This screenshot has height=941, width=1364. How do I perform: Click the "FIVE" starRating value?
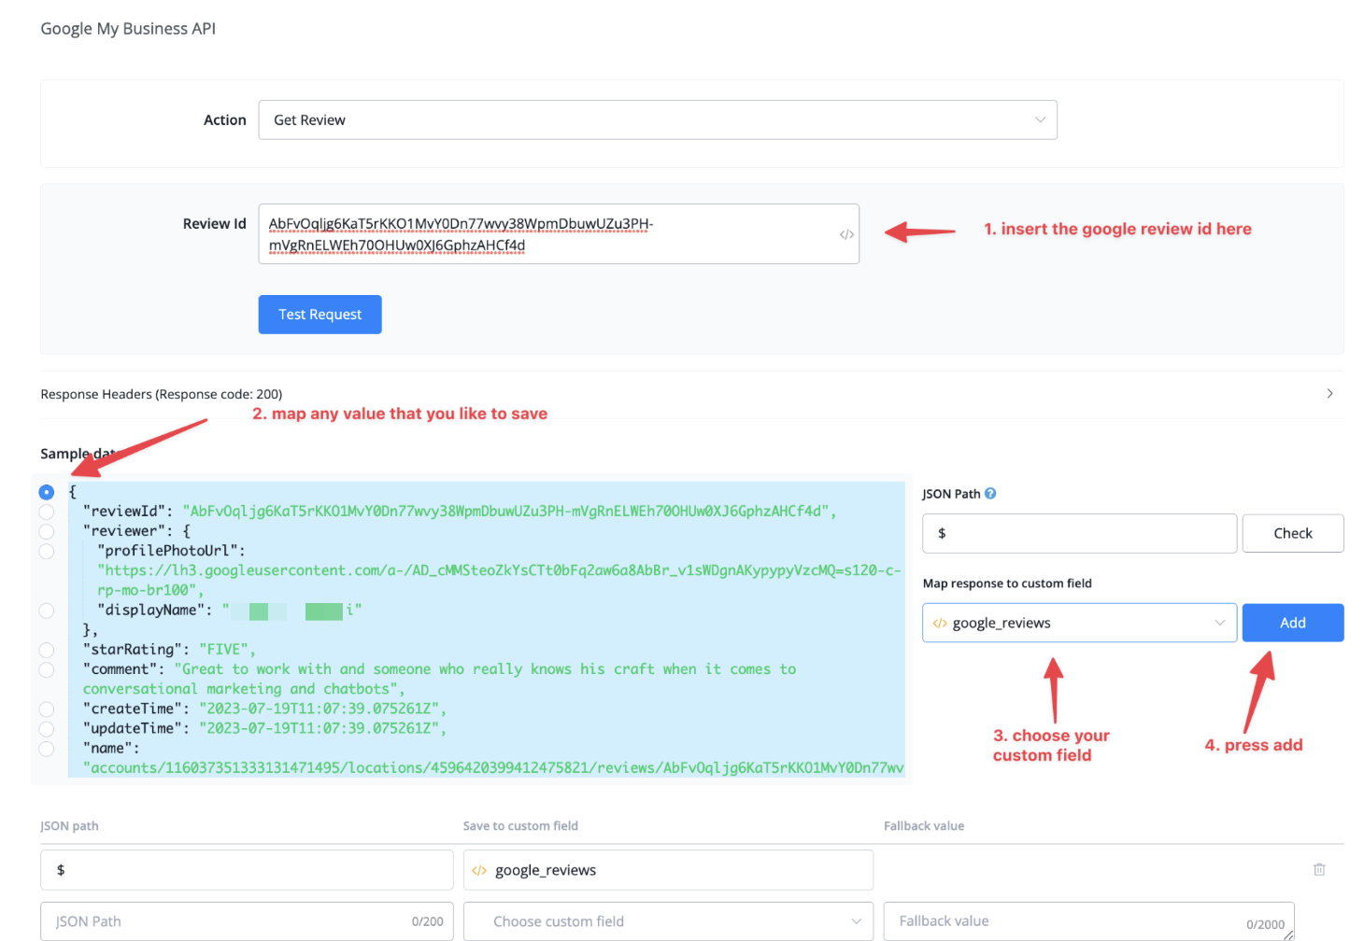tap(227, 650)
